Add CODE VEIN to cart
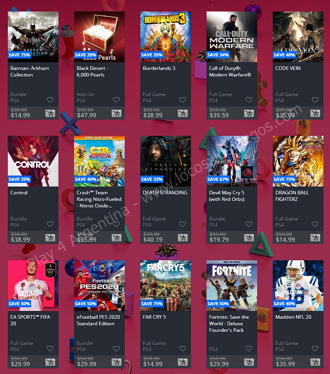 coord(315,113)
